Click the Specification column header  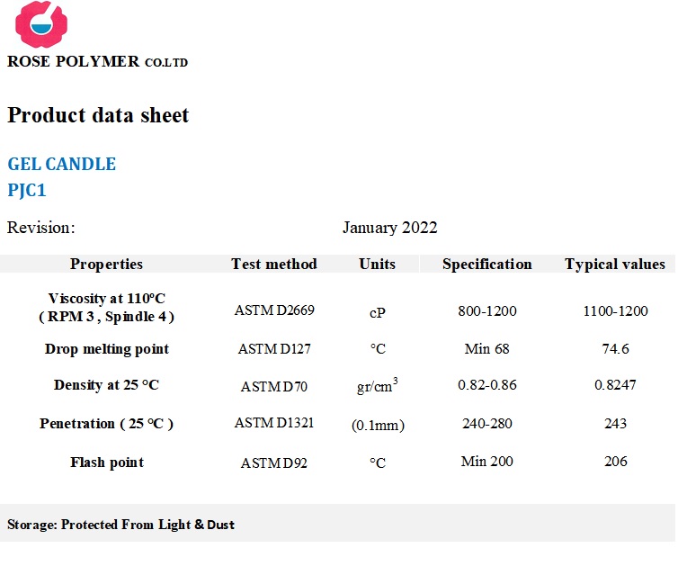487,264
